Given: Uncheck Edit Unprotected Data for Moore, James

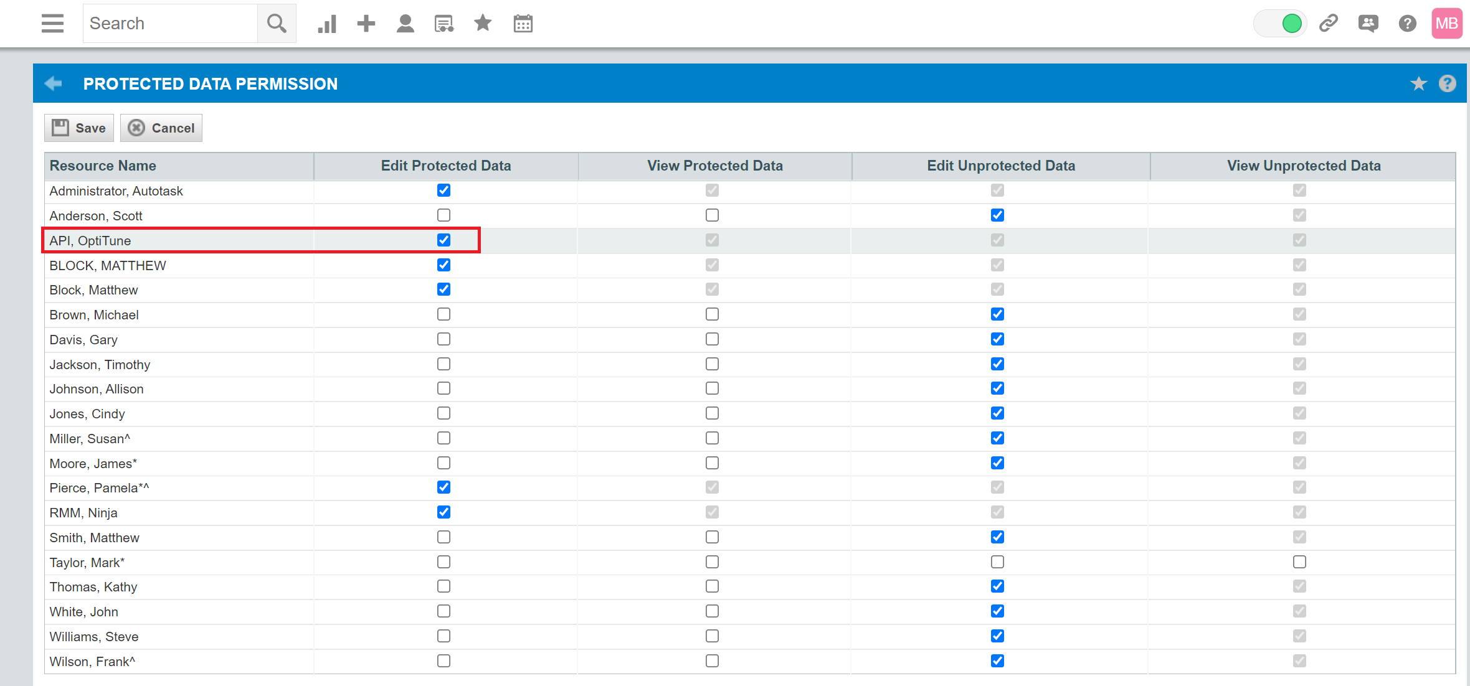Looking at the screenshot, I should click(997, 463).
